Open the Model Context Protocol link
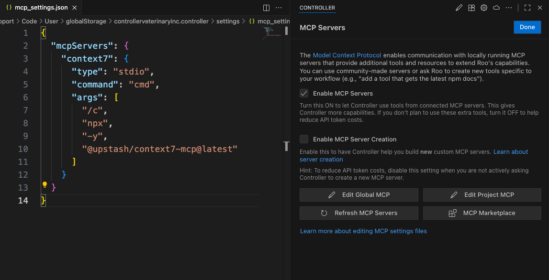Viewport: 549px width, 280px height. click(347, 55)
